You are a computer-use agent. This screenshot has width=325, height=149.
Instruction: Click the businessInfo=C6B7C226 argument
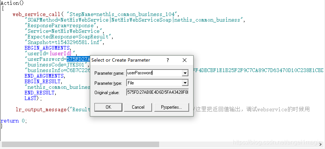click(x=58, y=70)
